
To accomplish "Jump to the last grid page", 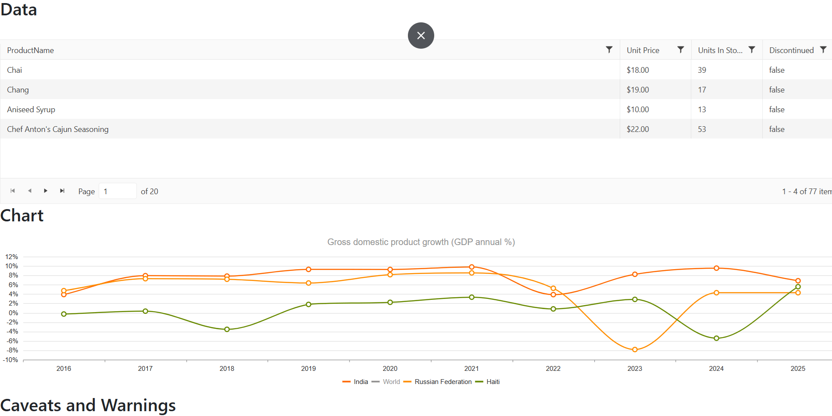I will tap(62, 191).
